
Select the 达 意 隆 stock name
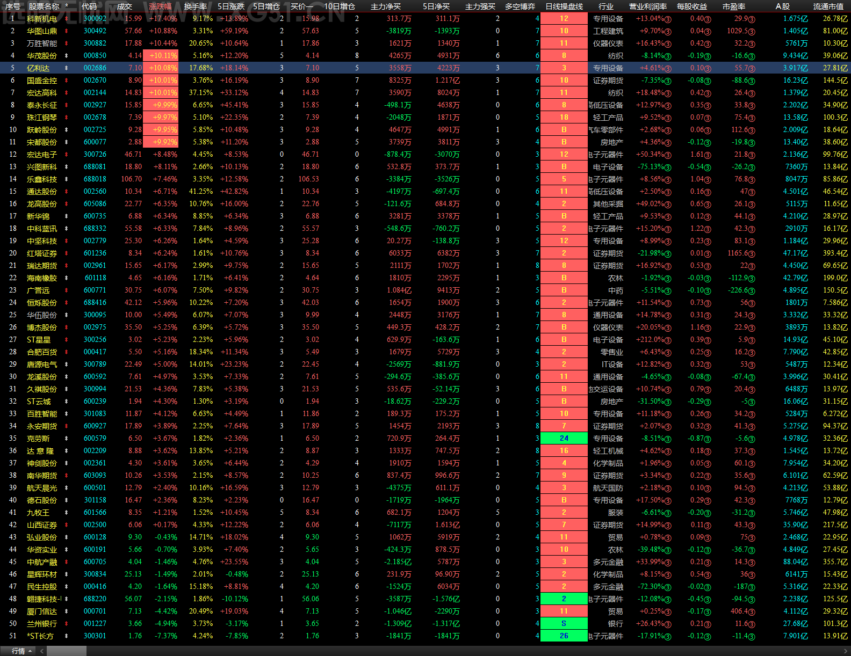(x=41, y=451)
